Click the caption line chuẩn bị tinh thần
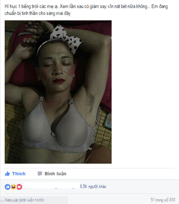 [x=38, y=13]
